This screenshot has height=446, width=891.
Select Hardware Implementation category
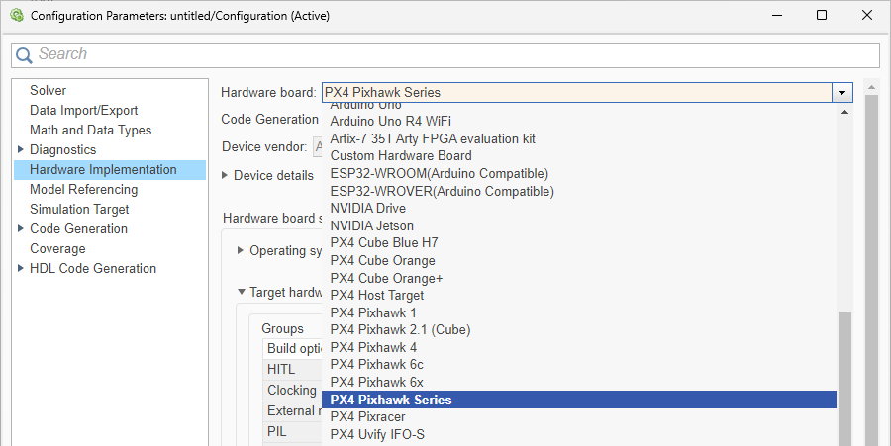103,170
